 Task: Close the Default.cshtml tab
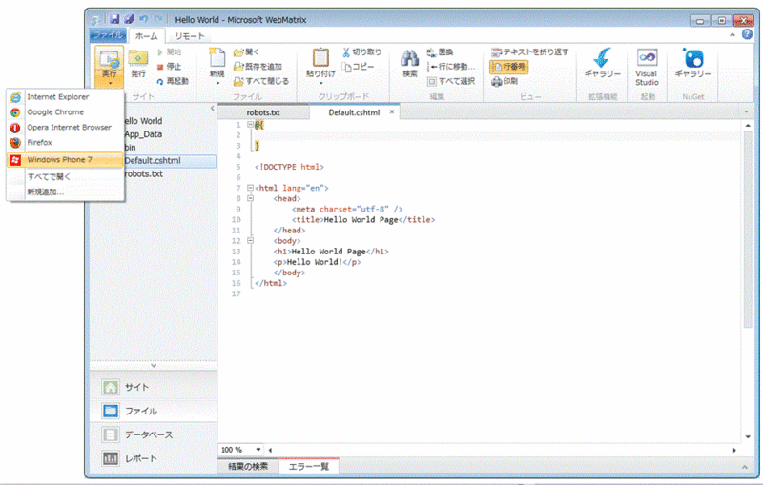point(392,111)
